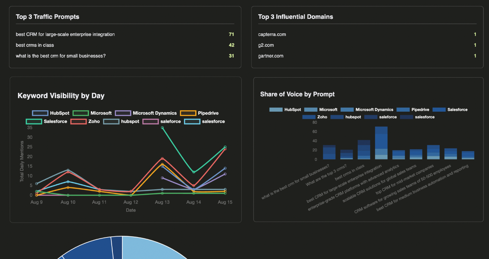This screenshot has width=489, height=259.
Task: Click the Salesforce data point on Aug 13
Action: tap(162, 128)
